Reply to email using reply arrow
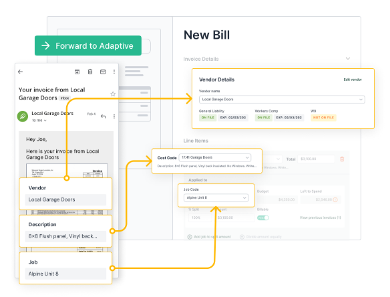Screen dimensions: 390x297 tap(104, 116)
